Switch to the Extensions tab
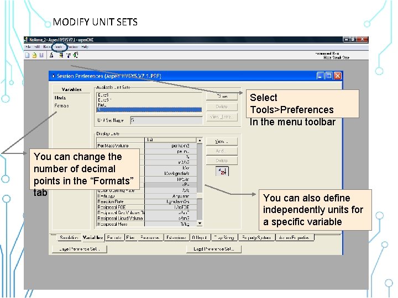This screenshot has width=398, height=298. pyautogui.click(x=176, y=238)
